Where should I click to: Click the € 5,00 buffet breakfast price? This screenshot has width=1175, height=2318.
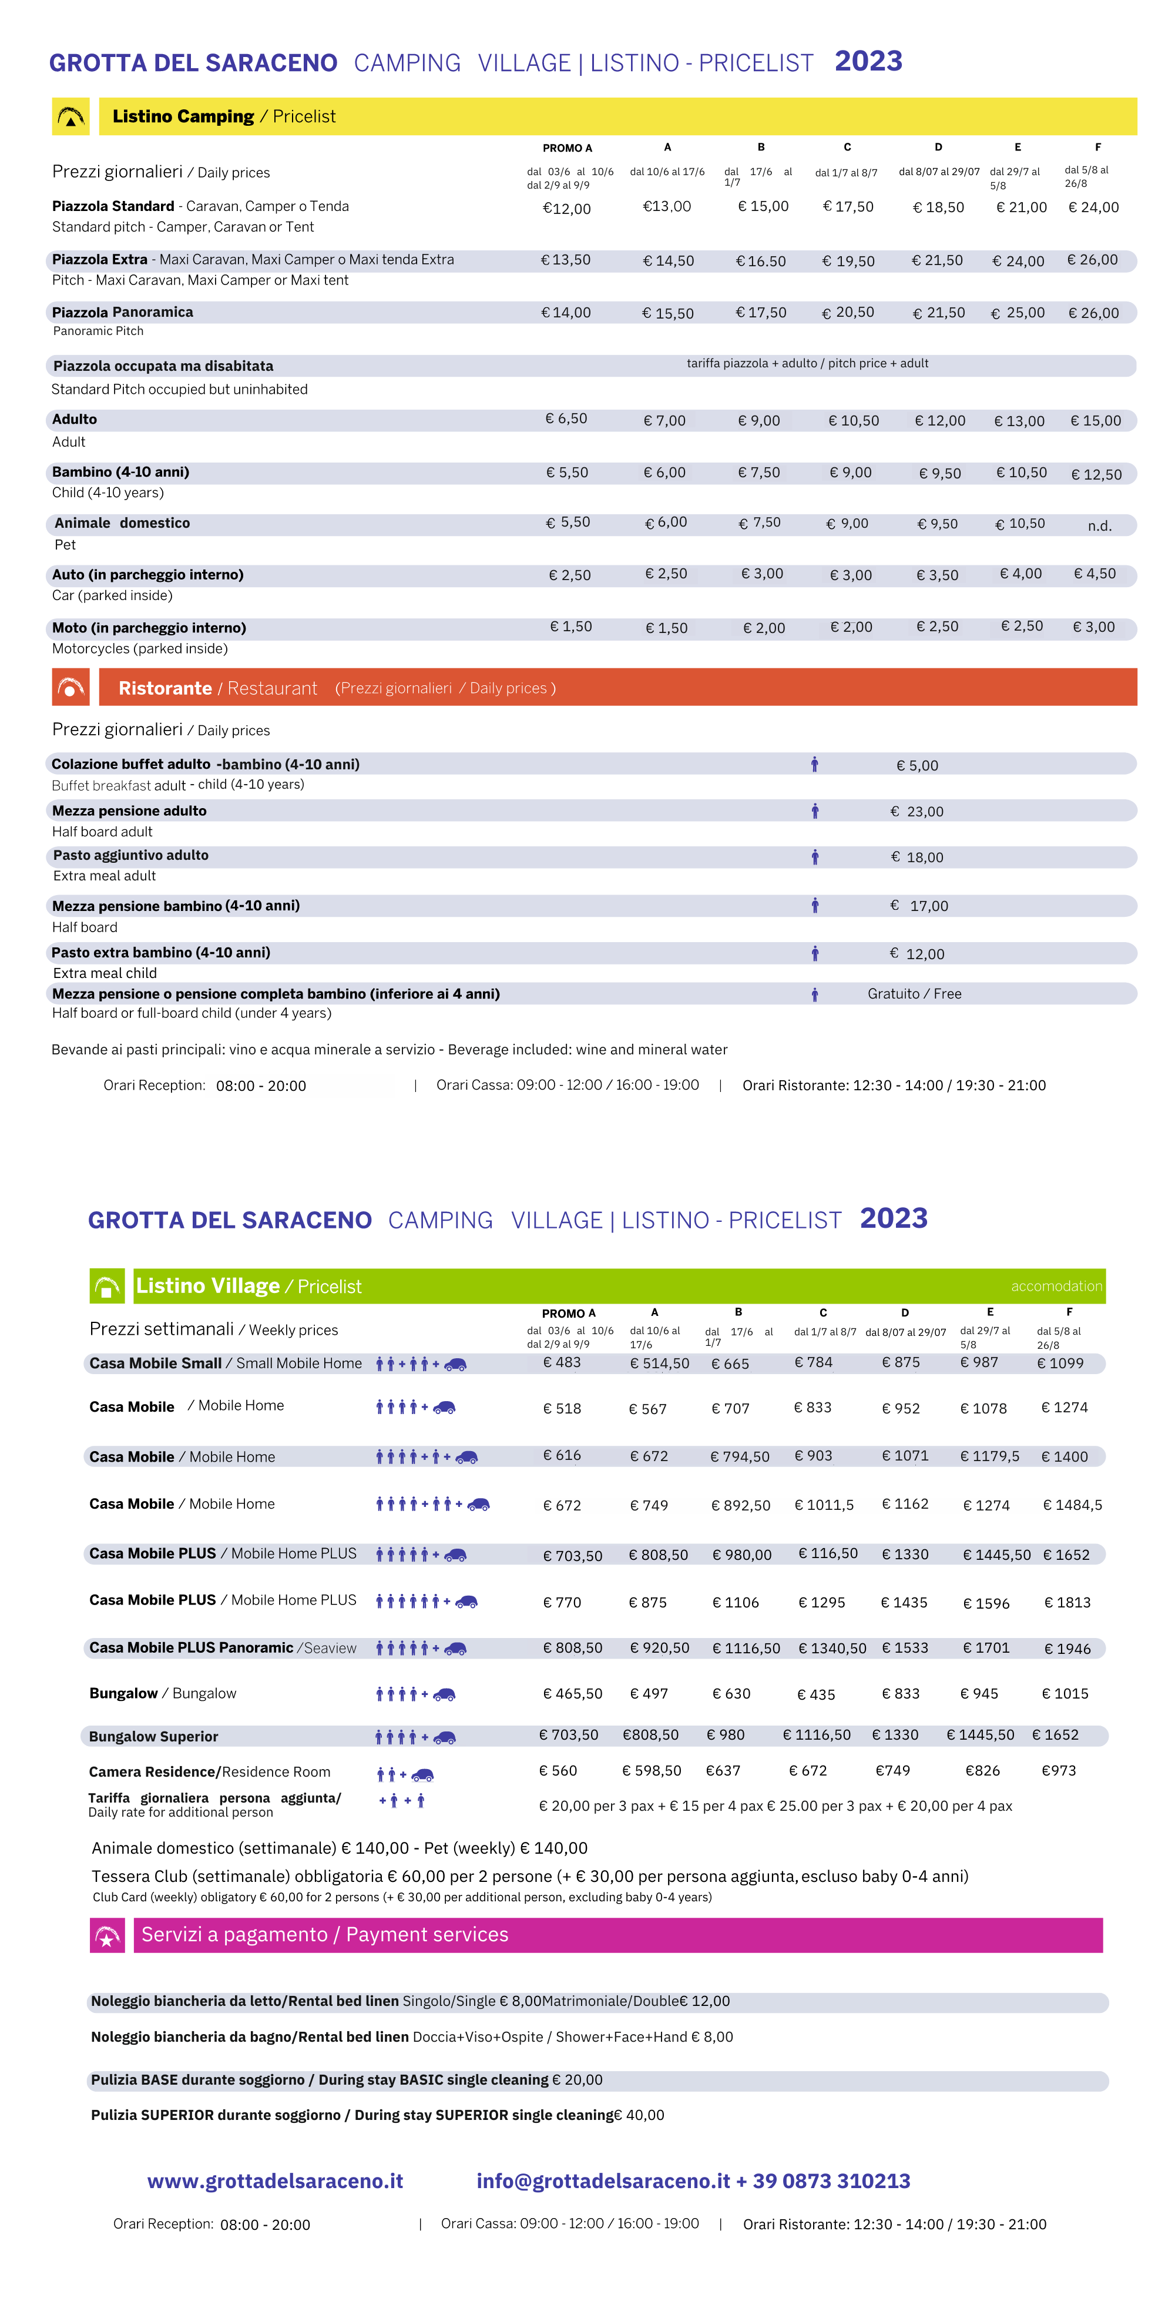[916, 766]
